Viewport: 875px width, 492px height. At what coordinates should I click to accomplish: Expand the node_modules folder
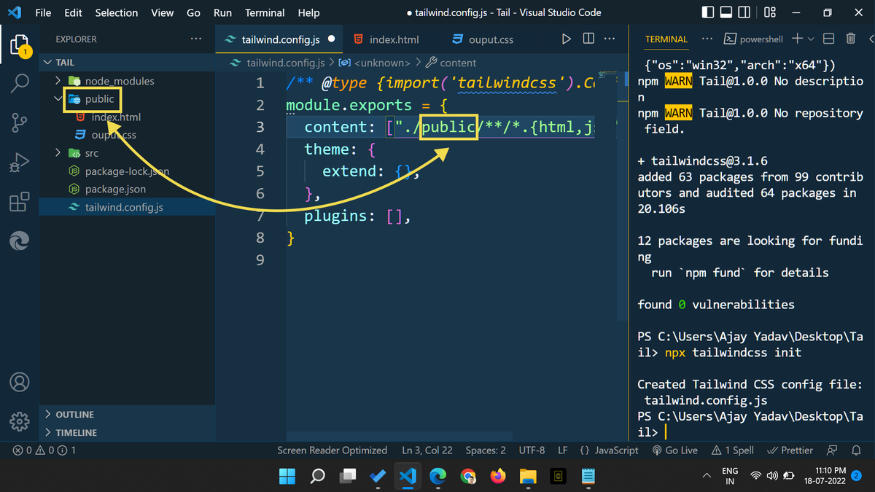click(x=58, y=81)
